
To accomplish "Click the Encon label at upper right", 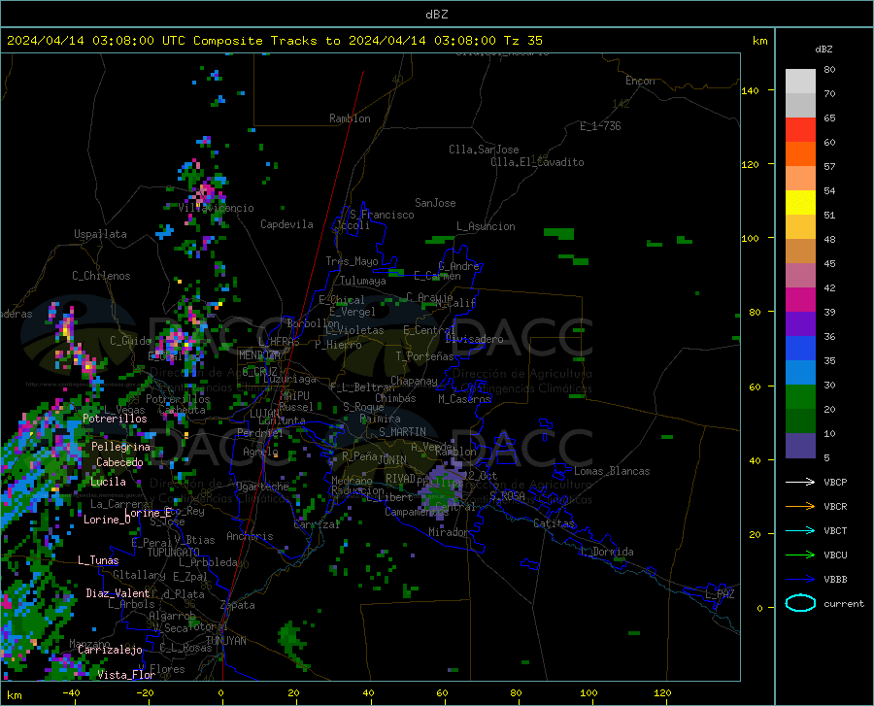I will point(640,81).
